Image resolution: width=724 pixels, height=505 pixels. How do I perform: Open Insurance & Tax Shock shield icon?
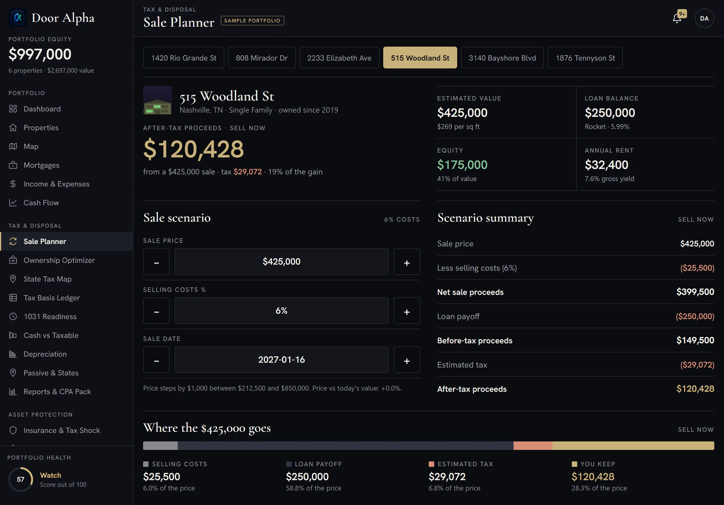coord(13,431)
